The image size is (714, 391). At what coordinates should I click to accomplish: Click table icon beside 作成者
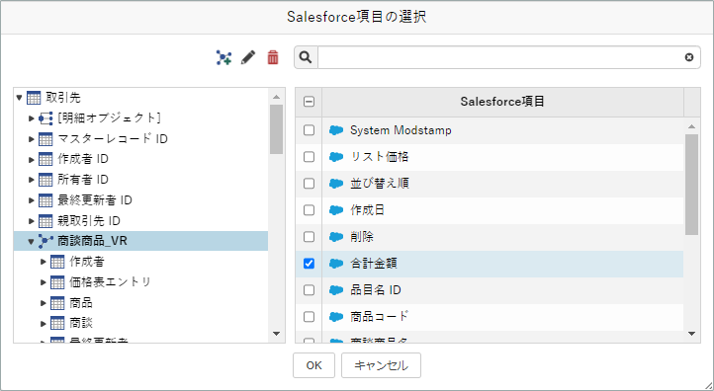coord(57,262)
